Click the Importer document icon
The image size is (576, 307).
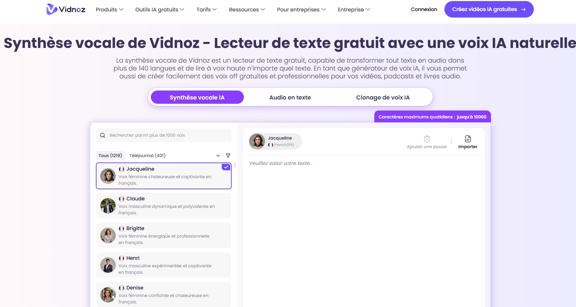tap(468, 139)
